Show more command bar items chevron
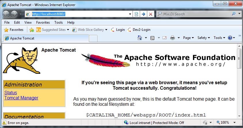The image size is (243, 128). pyautogui.click(x=240, y=36)
